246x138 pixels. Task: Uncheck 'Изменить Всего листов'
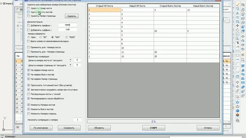[x=28, y=109]
